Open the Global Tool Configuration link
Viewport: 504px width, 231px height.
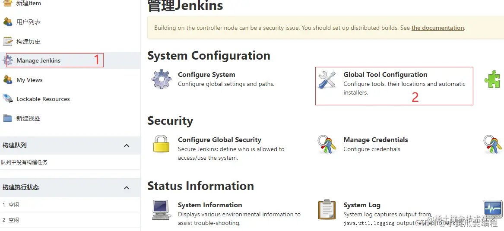click(x=385, y=75)
